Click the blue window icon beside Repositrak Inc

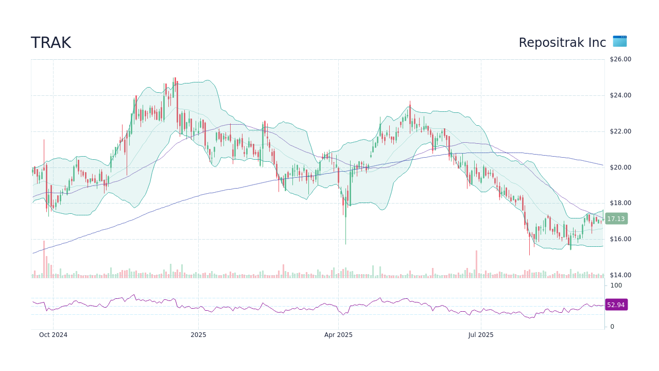[620, 41]
